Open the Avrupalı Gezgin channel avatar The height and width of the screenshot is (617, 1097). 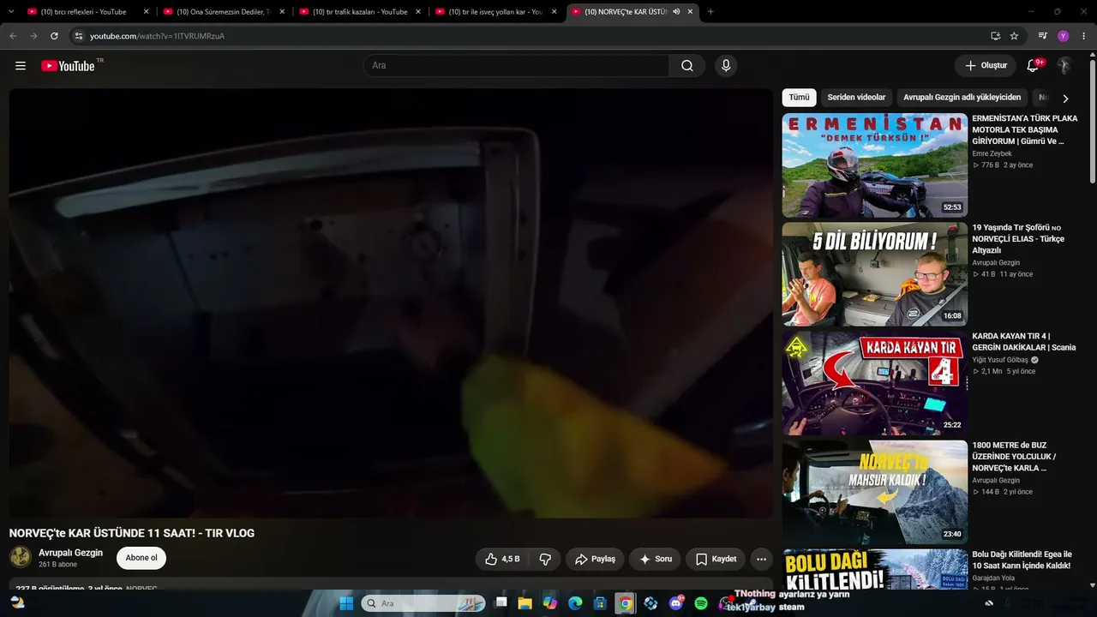[21, 558]
